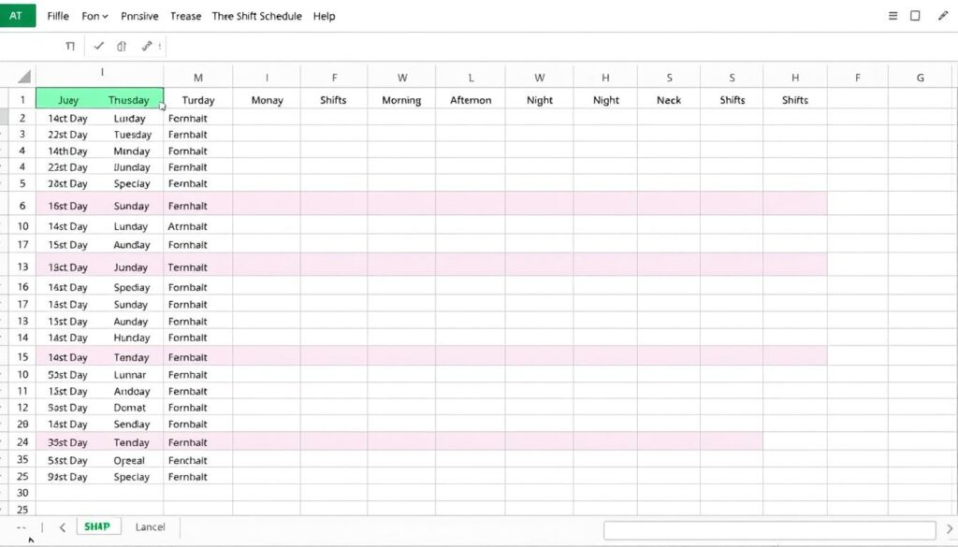Image resolution: width=958 pixels, height=547 pixels.
Task: Select the Monay header cell
Action: click(267, 99)
